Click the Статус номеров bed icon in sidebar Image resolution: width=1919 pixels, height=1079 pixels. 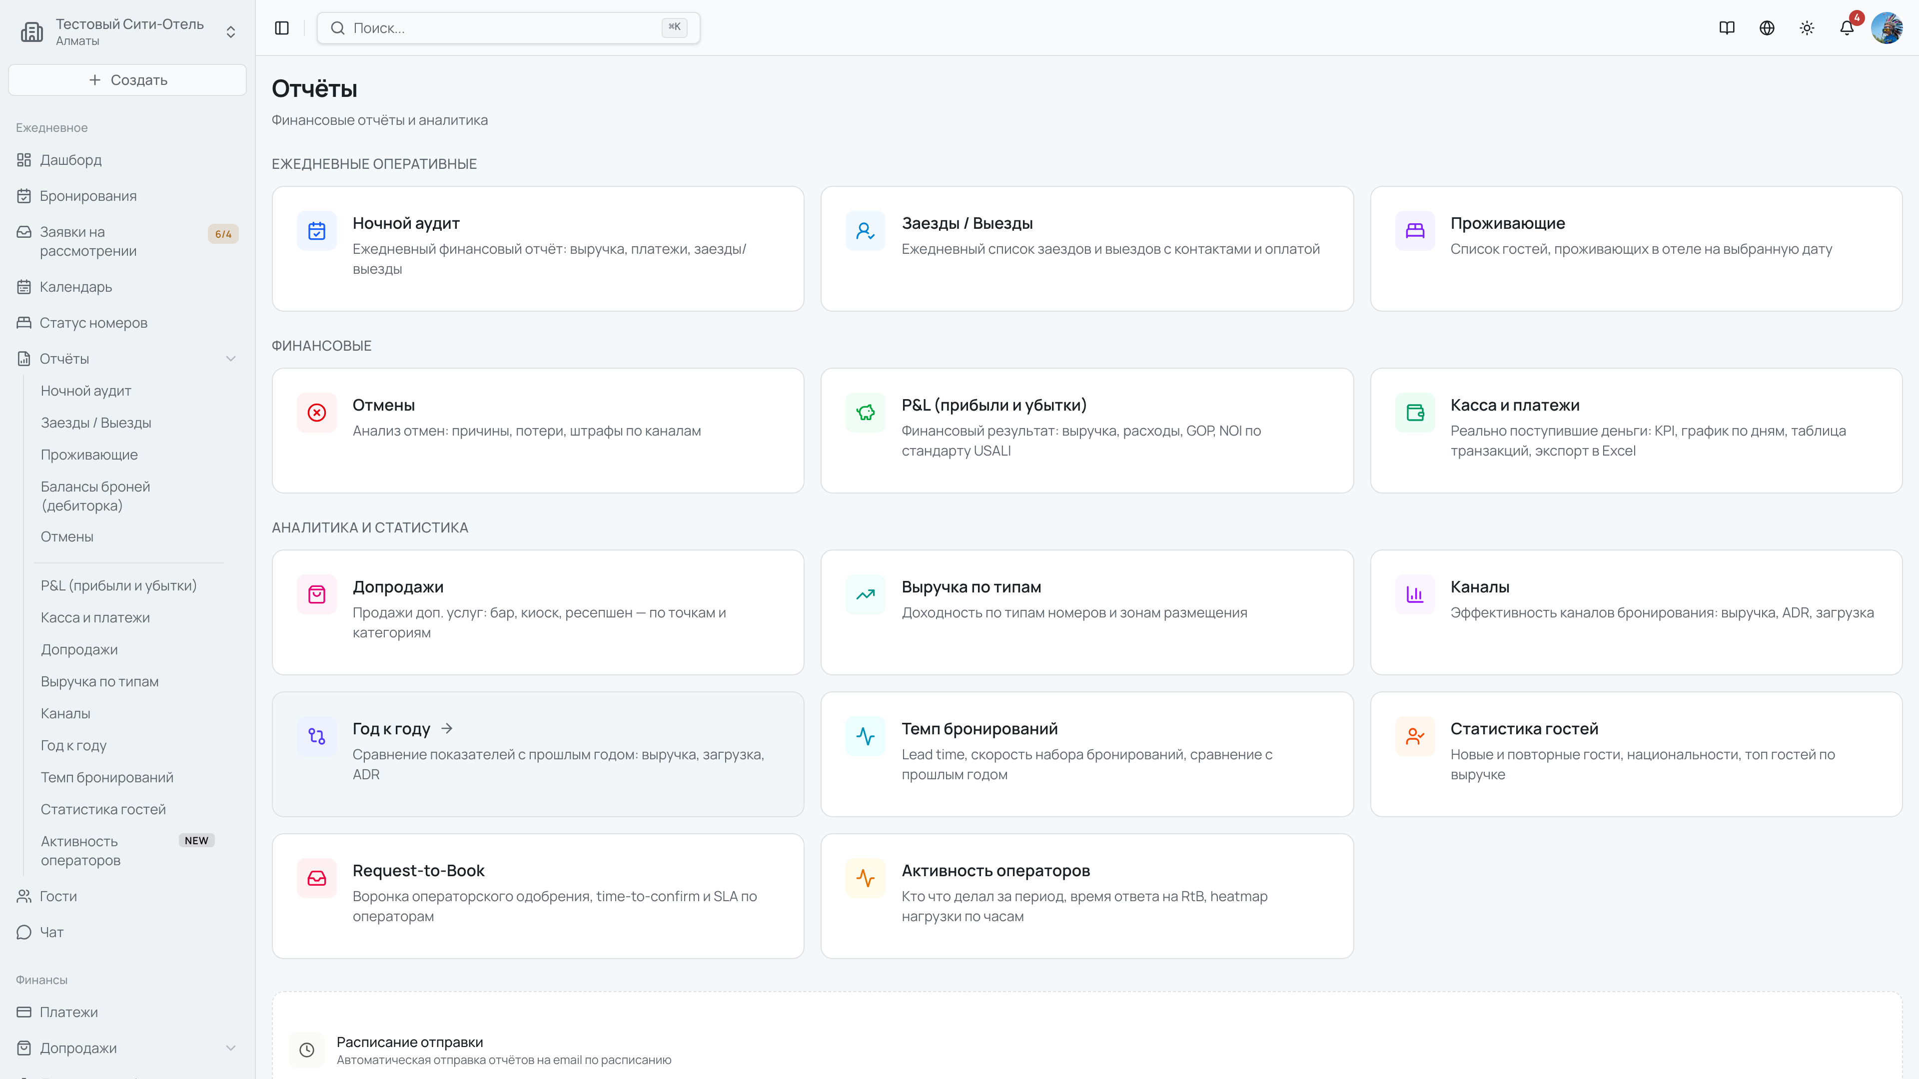[24, 322]
